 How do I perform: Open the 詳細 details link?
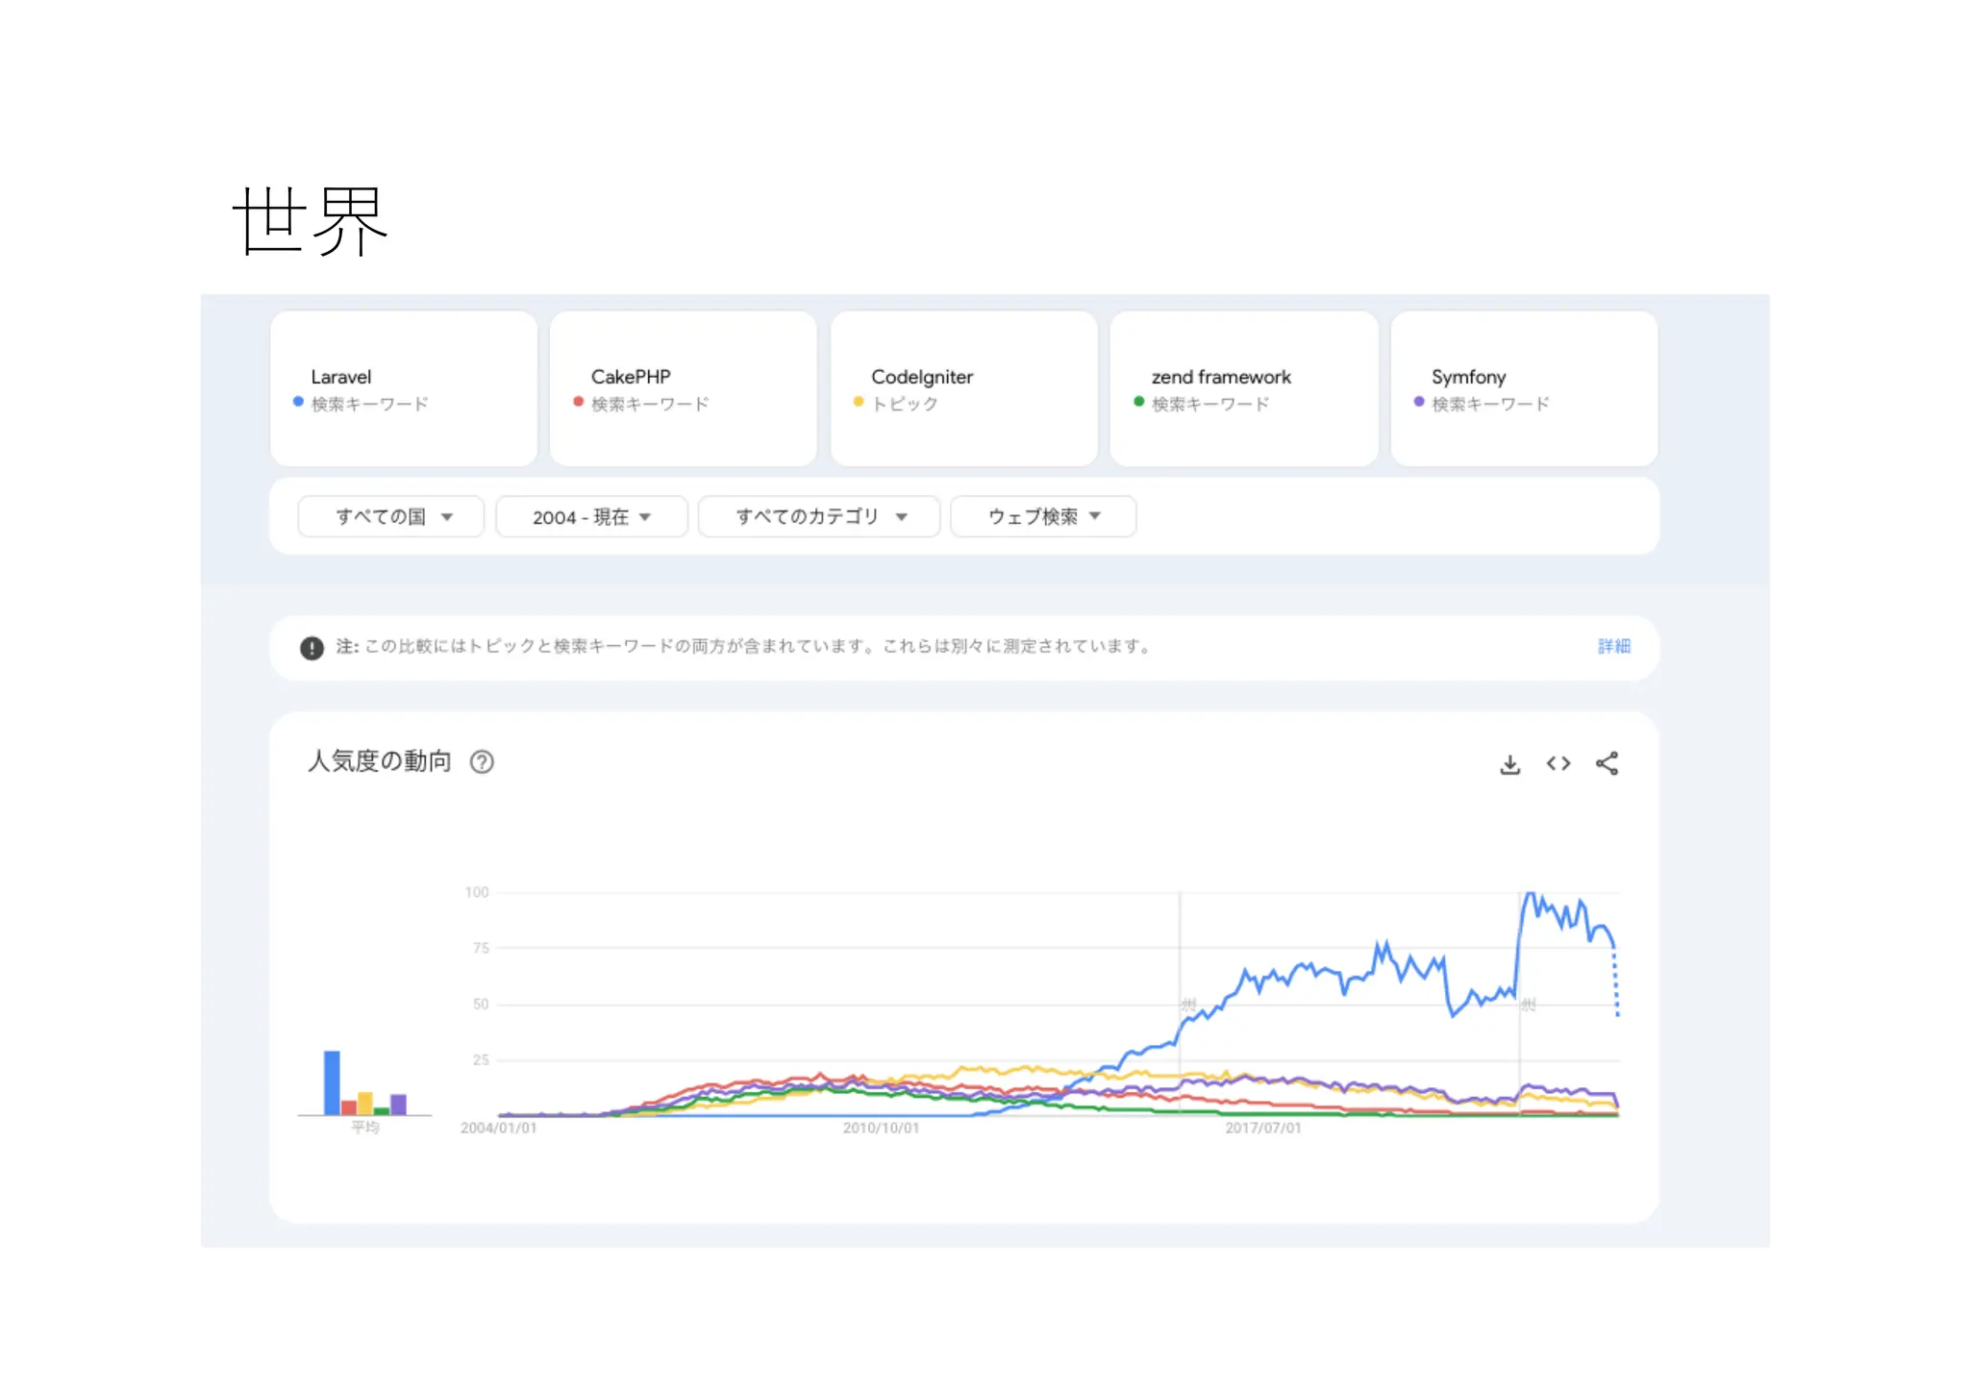click(x=1614, y=646)
